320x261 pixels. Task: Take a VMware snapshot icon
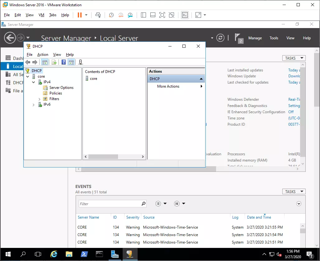coord(111,15)
